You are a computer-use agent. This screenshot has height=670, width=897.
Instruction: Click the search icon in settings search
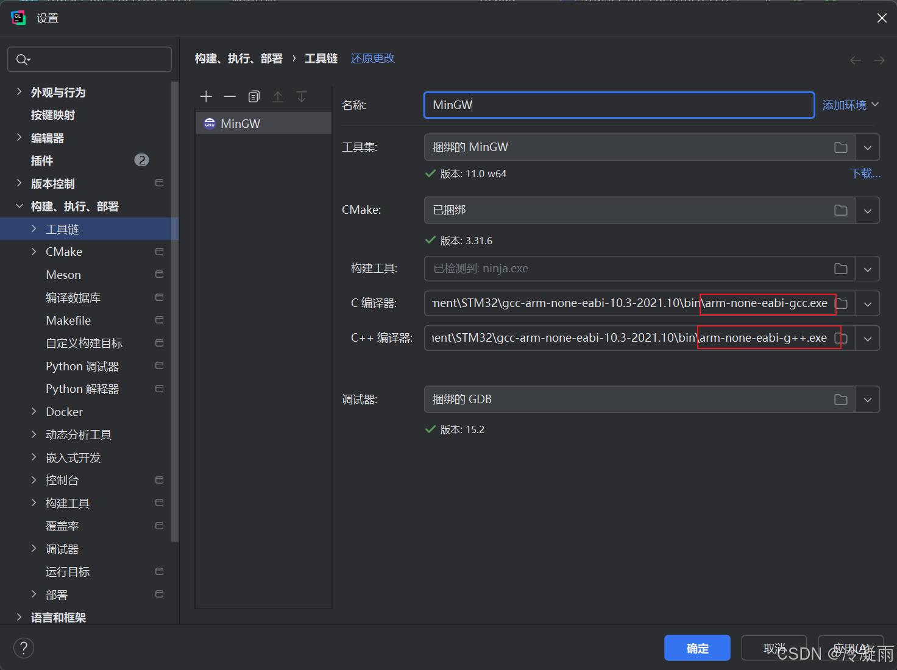point(23,59)
